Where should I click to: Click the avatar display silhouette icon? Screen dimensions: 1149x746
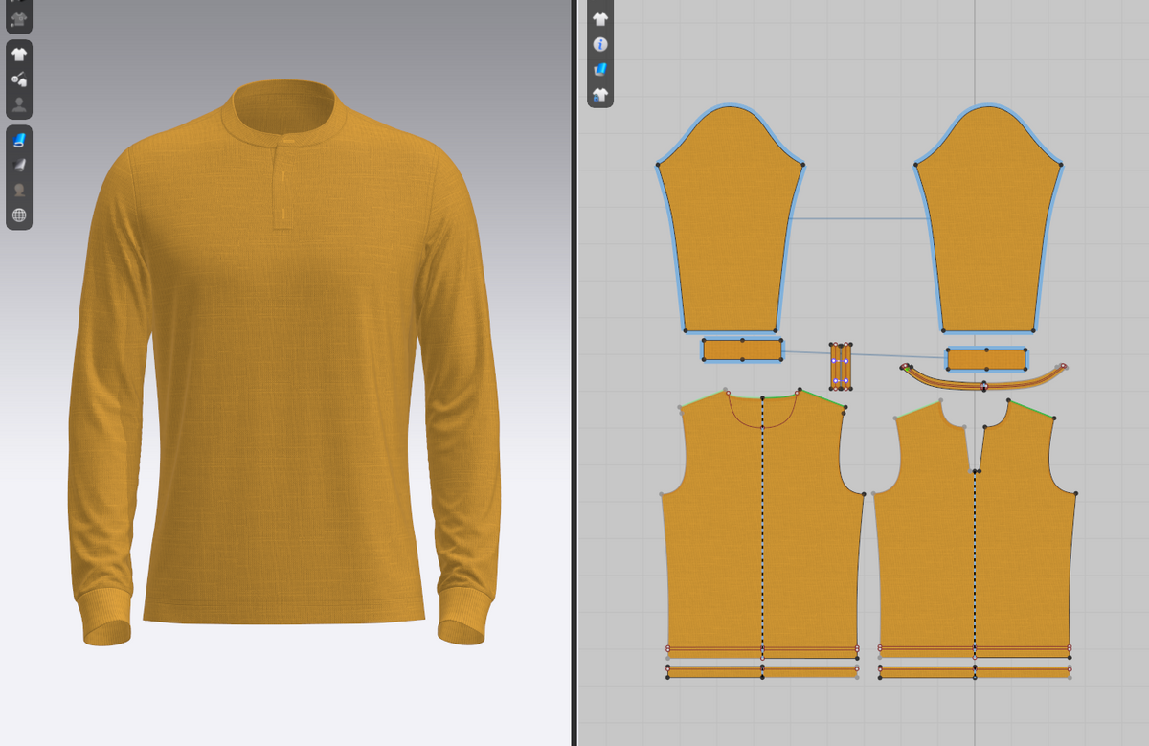[19, 104]
